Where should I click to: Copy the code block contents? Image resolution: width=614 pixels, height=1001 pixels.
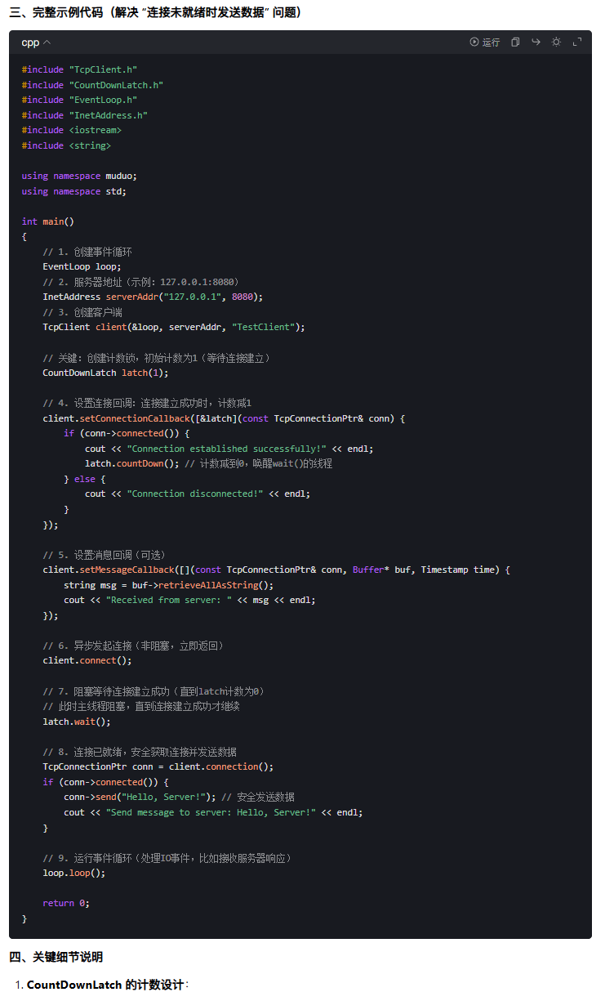tap(515, 42)
